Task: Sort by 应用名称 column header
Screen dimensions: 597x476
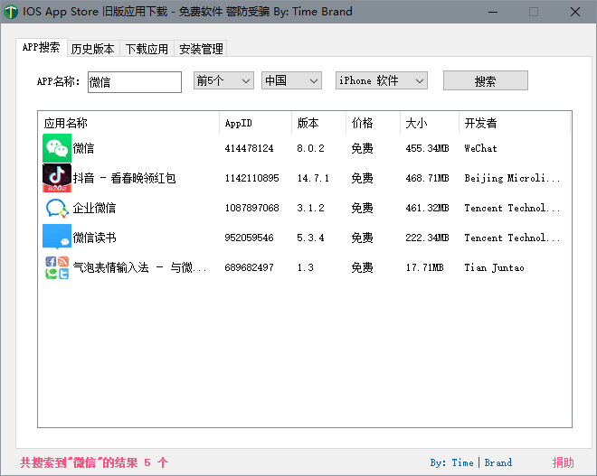Action: [x=128, y=123]
